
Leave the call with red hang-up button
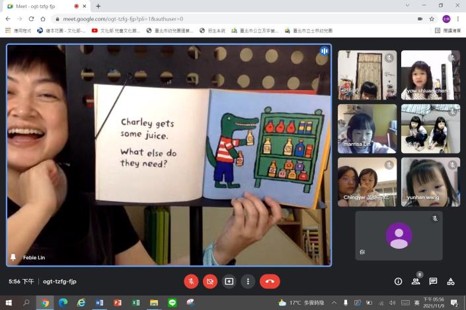pos(270,281)
